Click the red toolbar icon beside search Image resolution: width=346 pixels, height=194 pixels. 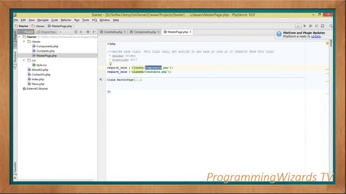coord(323,26)
